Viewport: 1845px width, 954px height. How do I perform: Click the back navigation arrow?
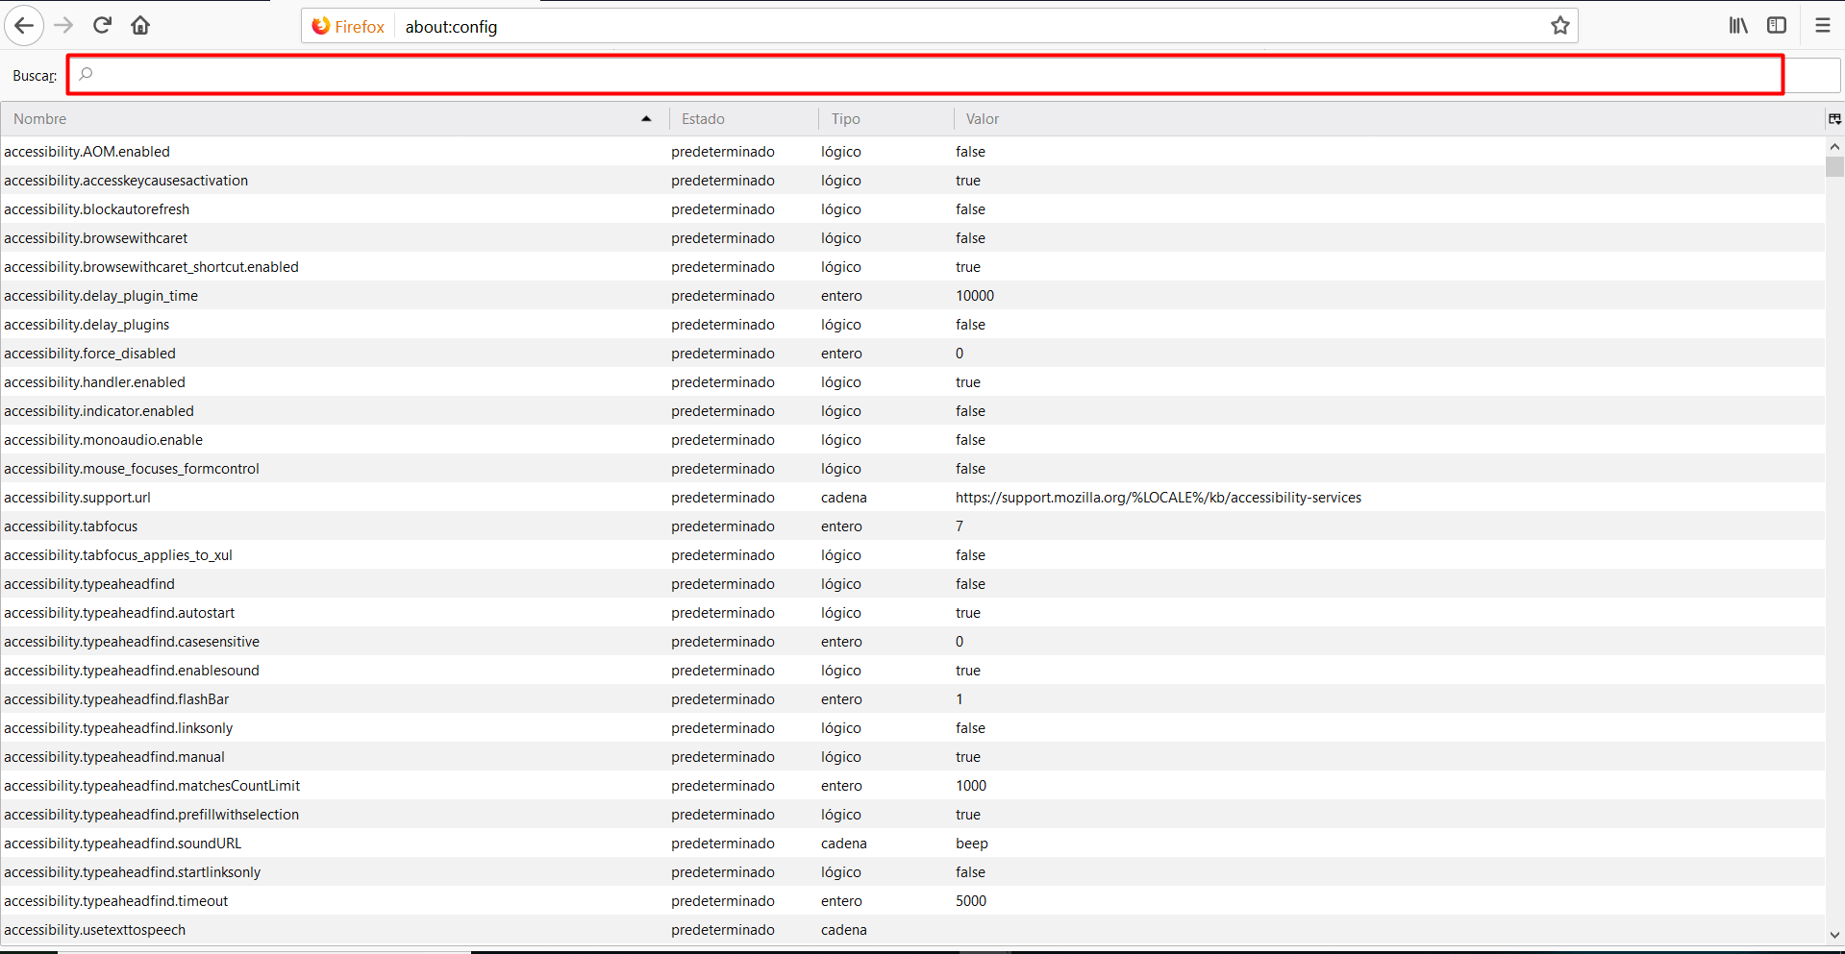click(x=24, y=26)
